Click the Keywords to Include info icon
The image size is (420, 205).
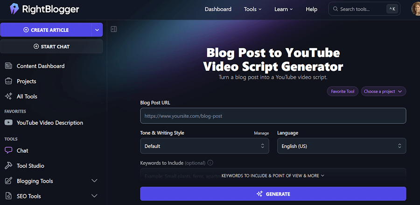(210, 163)
